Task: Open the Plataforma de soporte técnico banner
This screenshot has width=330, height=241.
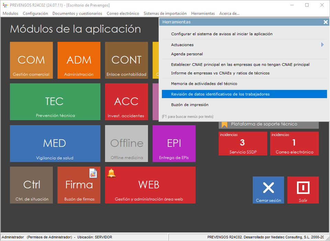Action: pos(268,124)
